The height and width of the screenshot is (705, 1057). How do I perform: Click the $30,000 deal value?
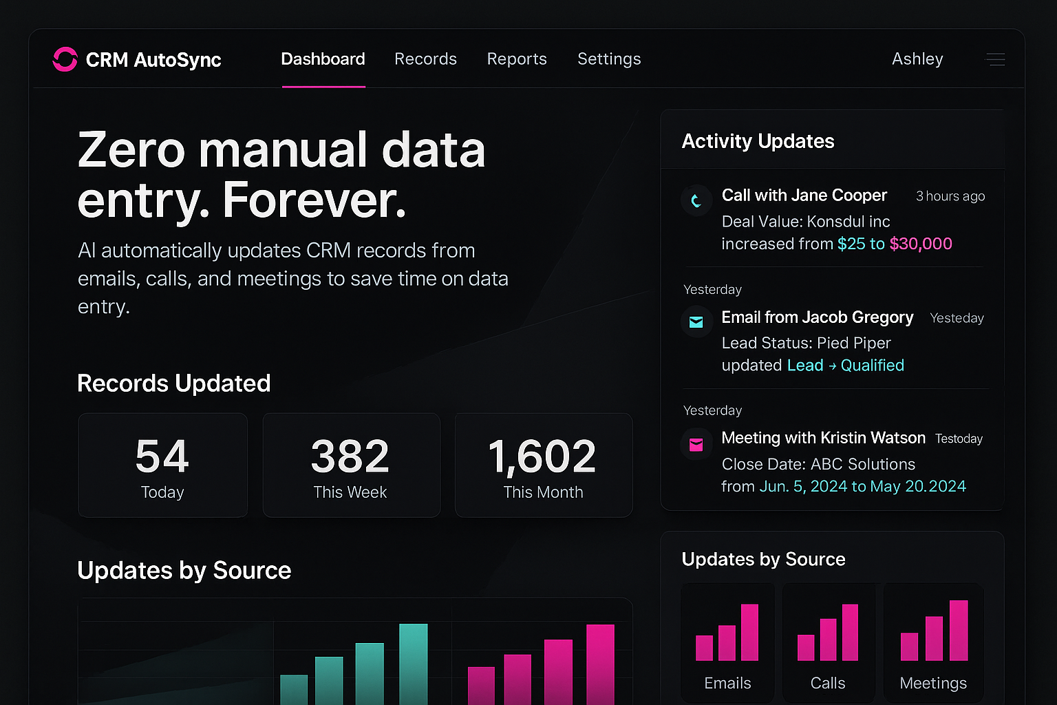point(921,244)
